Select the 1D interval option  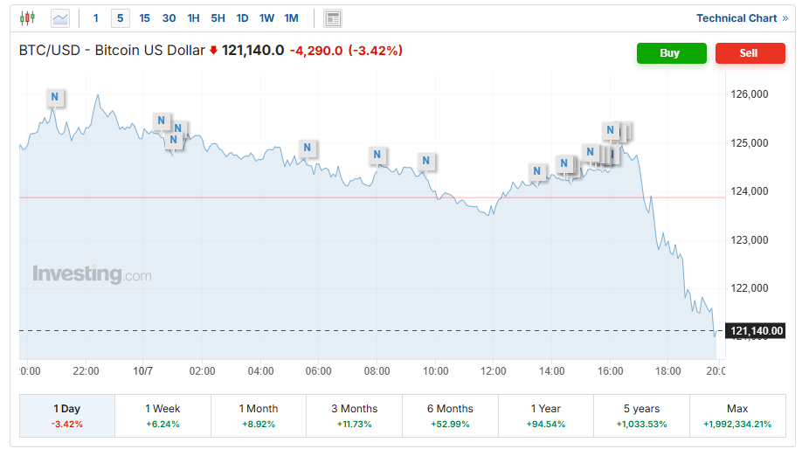click(x=242, y=17)
